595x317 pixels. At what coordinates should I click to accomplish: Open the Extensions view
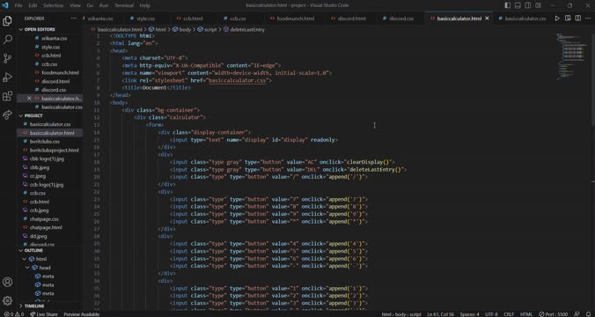[7, 96]
